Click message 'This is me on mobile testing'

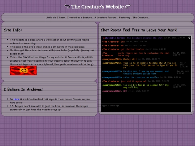pyautogui.click(x=150, y=65)
